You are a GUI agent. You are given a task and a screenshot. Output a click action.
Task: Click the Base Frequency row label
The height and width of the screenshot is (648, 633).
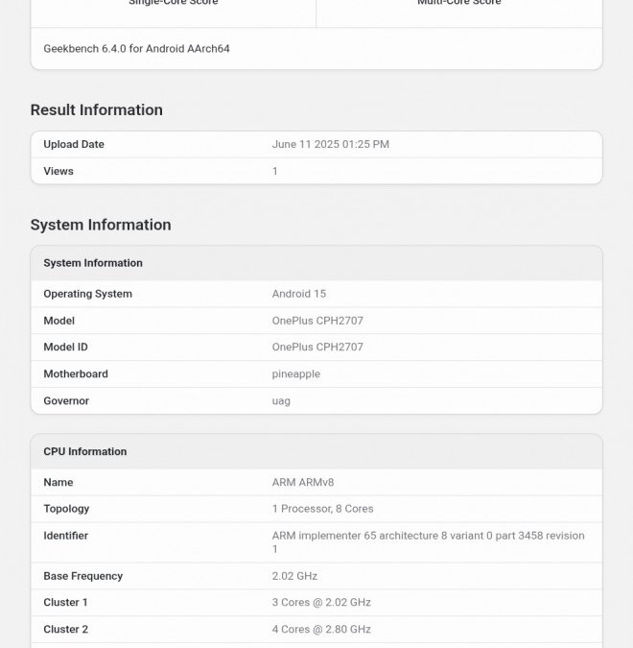click(x=82, y=576)
